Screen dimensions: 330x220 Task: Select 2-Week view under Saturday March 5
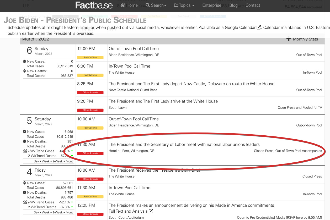coord(58,161)
